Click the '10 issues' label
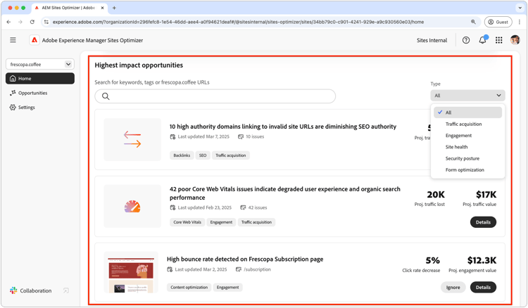This screenshot has width=528, height=308. (255, 136)
